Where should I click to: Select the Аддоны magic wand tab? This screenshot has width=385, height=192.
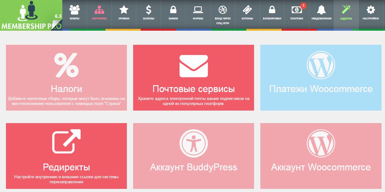(346, 13)
